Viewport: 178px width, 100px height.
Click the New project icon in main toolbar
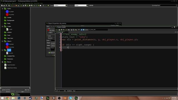point(2,6)
